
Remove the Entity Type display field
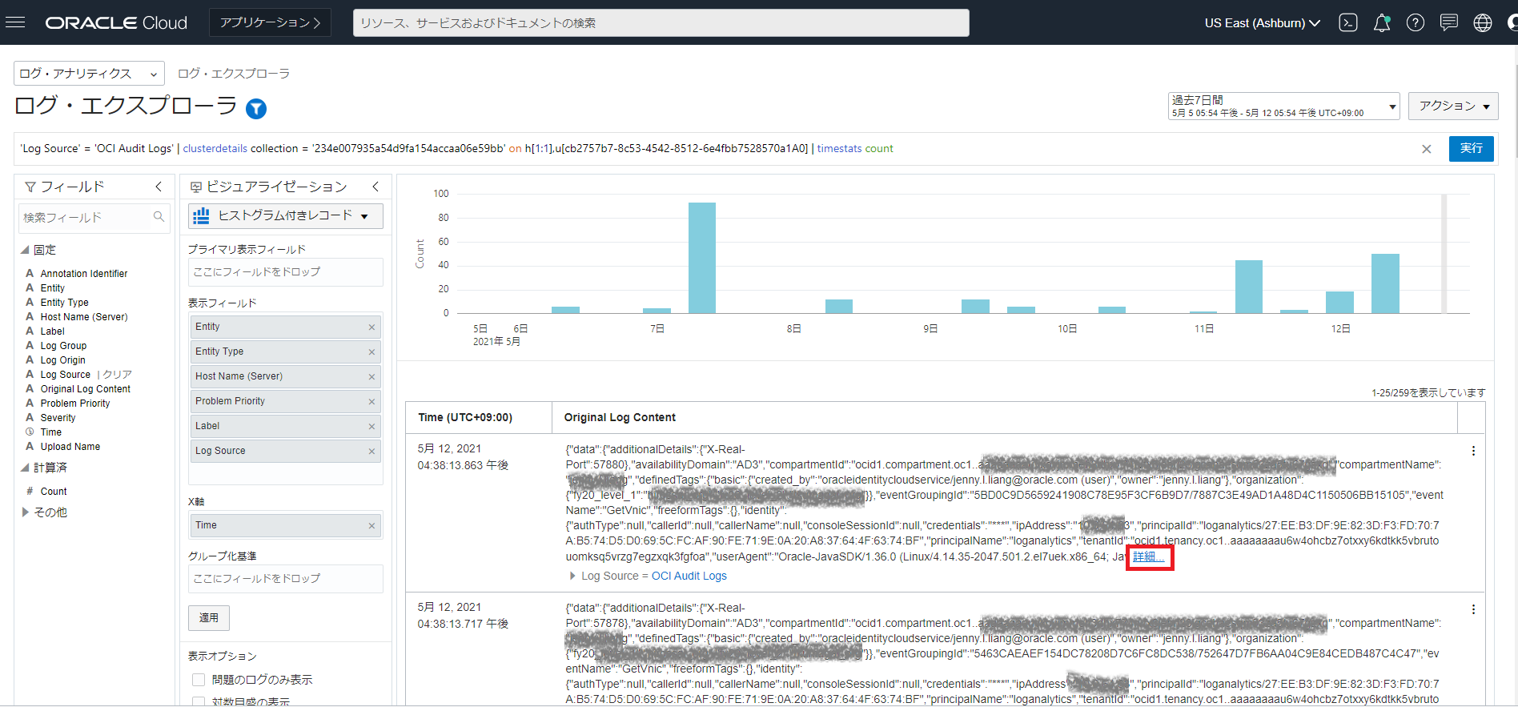[x=371, y=352]
